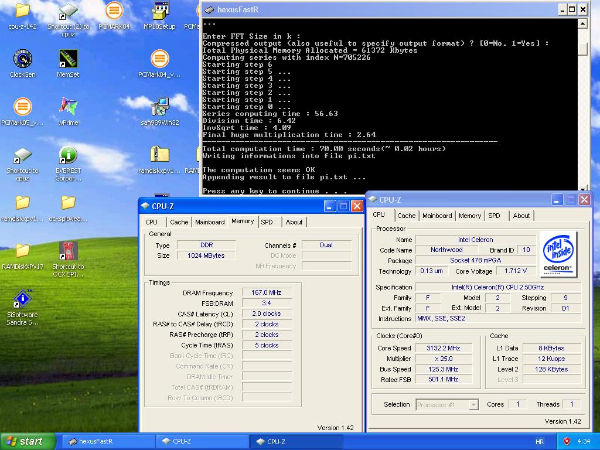The height and width of the screenshot is (450, 600).
Task: Launch the ClockGen desktop icon
Action: (22, 59)
